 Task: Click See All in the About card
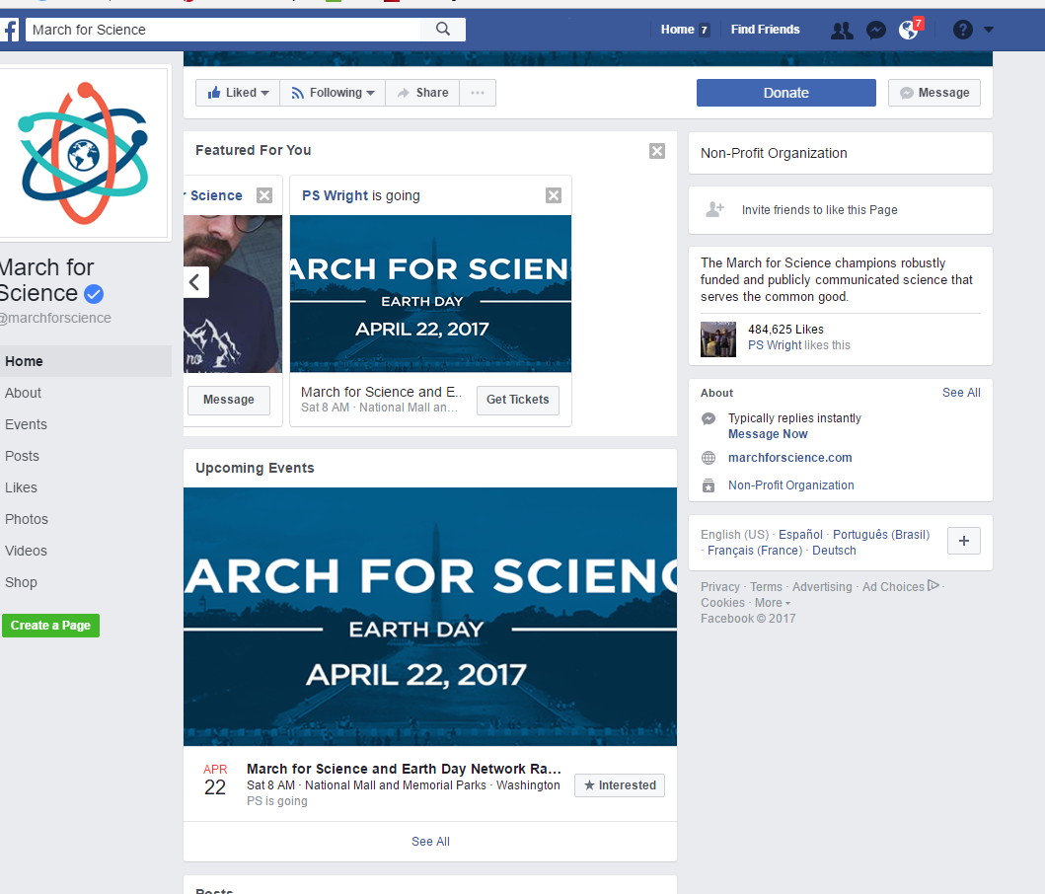point(961,393)
